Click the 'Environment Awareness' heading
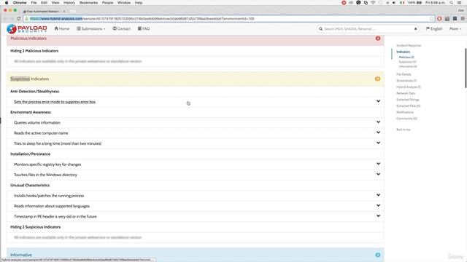Viewport: 467px width, 262px height. point(31,112)
